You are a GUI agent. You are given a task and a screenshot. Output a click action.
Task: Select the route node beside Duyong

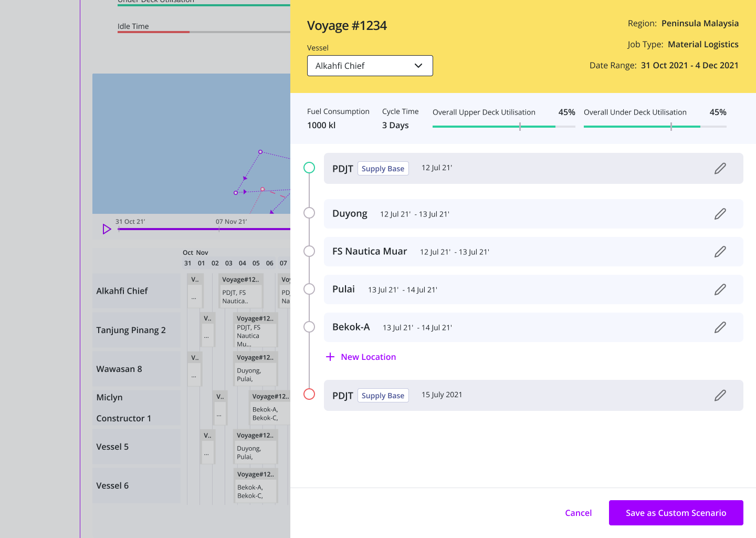[x=309, y=213]
